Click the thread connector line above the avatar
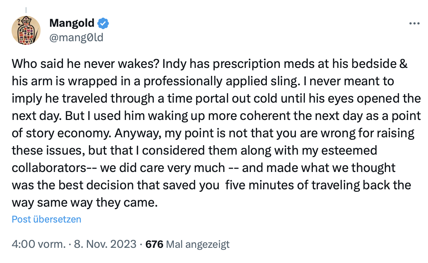The height and width of the screenshot is (263, 428). [26, 10]
